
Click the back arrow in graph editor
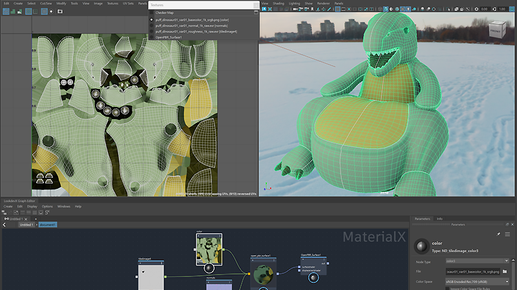[5, 225]
